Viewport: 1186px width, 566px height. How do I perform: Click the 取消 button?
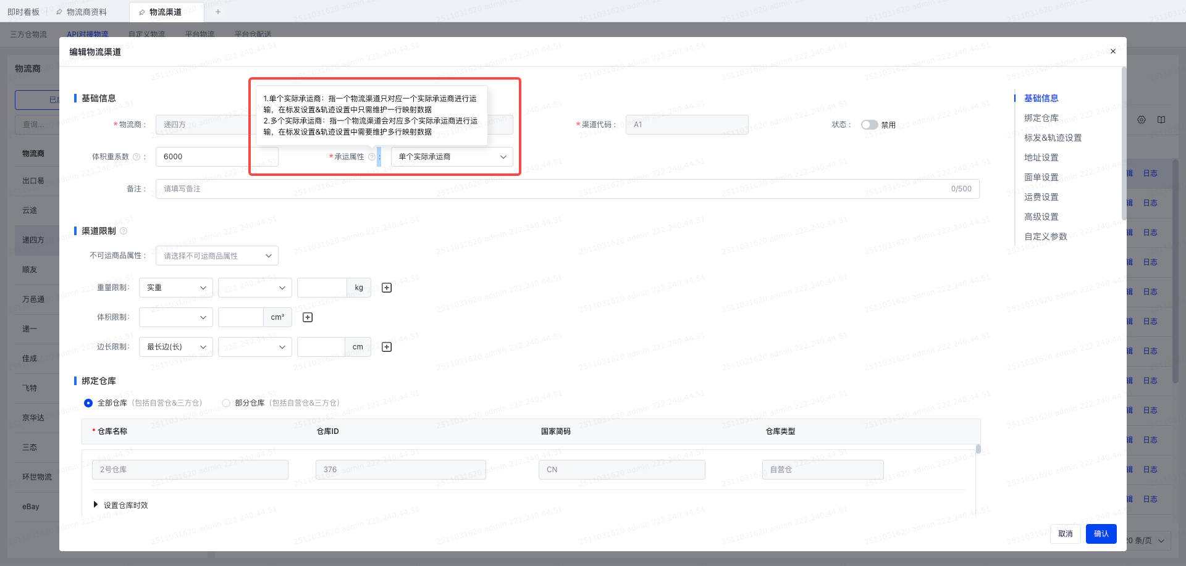(1066, 534)
